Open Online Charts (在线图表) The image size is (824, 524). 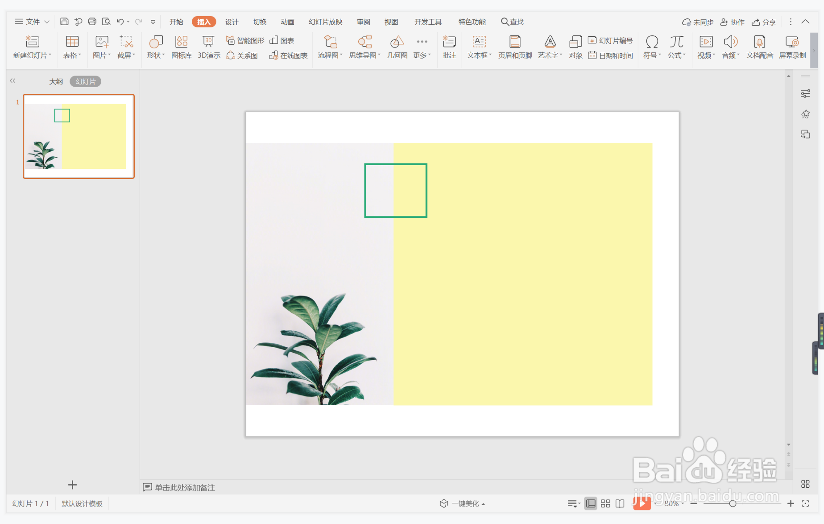(288, 55)
